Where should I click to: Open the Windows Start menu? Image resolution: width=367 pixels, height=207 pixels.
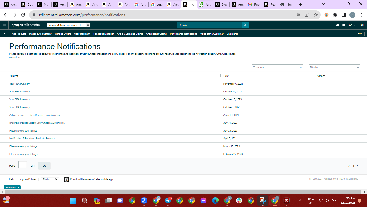(x=73, y=201)
